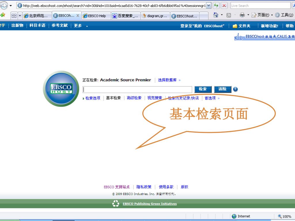Open the 出版物 menu item
This screenshot has height=221, width=295.
(17, 26)
